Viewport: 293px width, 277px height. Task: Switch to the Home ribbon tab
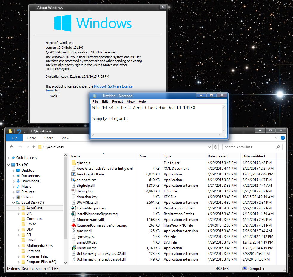(31, 138)
